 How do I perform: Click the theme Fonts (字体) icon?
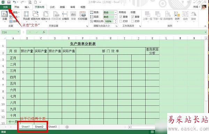pos(11,17)
